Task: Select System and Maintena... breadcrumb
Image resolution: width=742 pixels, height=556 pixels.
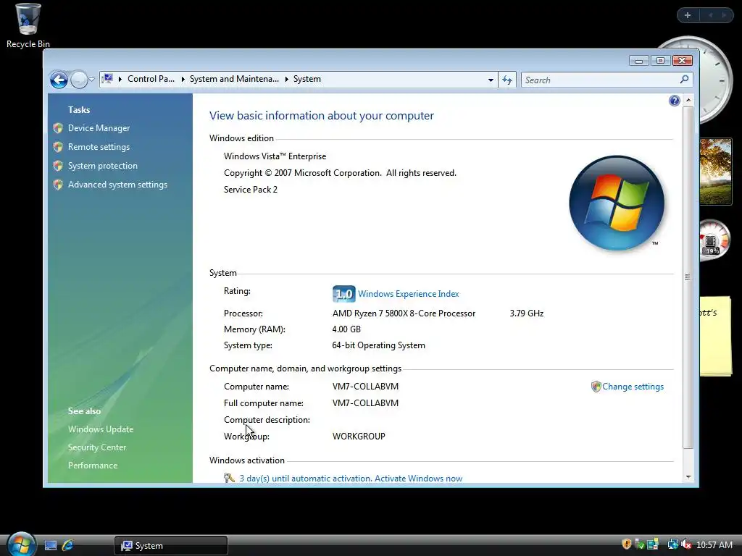Action: click(234, 79)
